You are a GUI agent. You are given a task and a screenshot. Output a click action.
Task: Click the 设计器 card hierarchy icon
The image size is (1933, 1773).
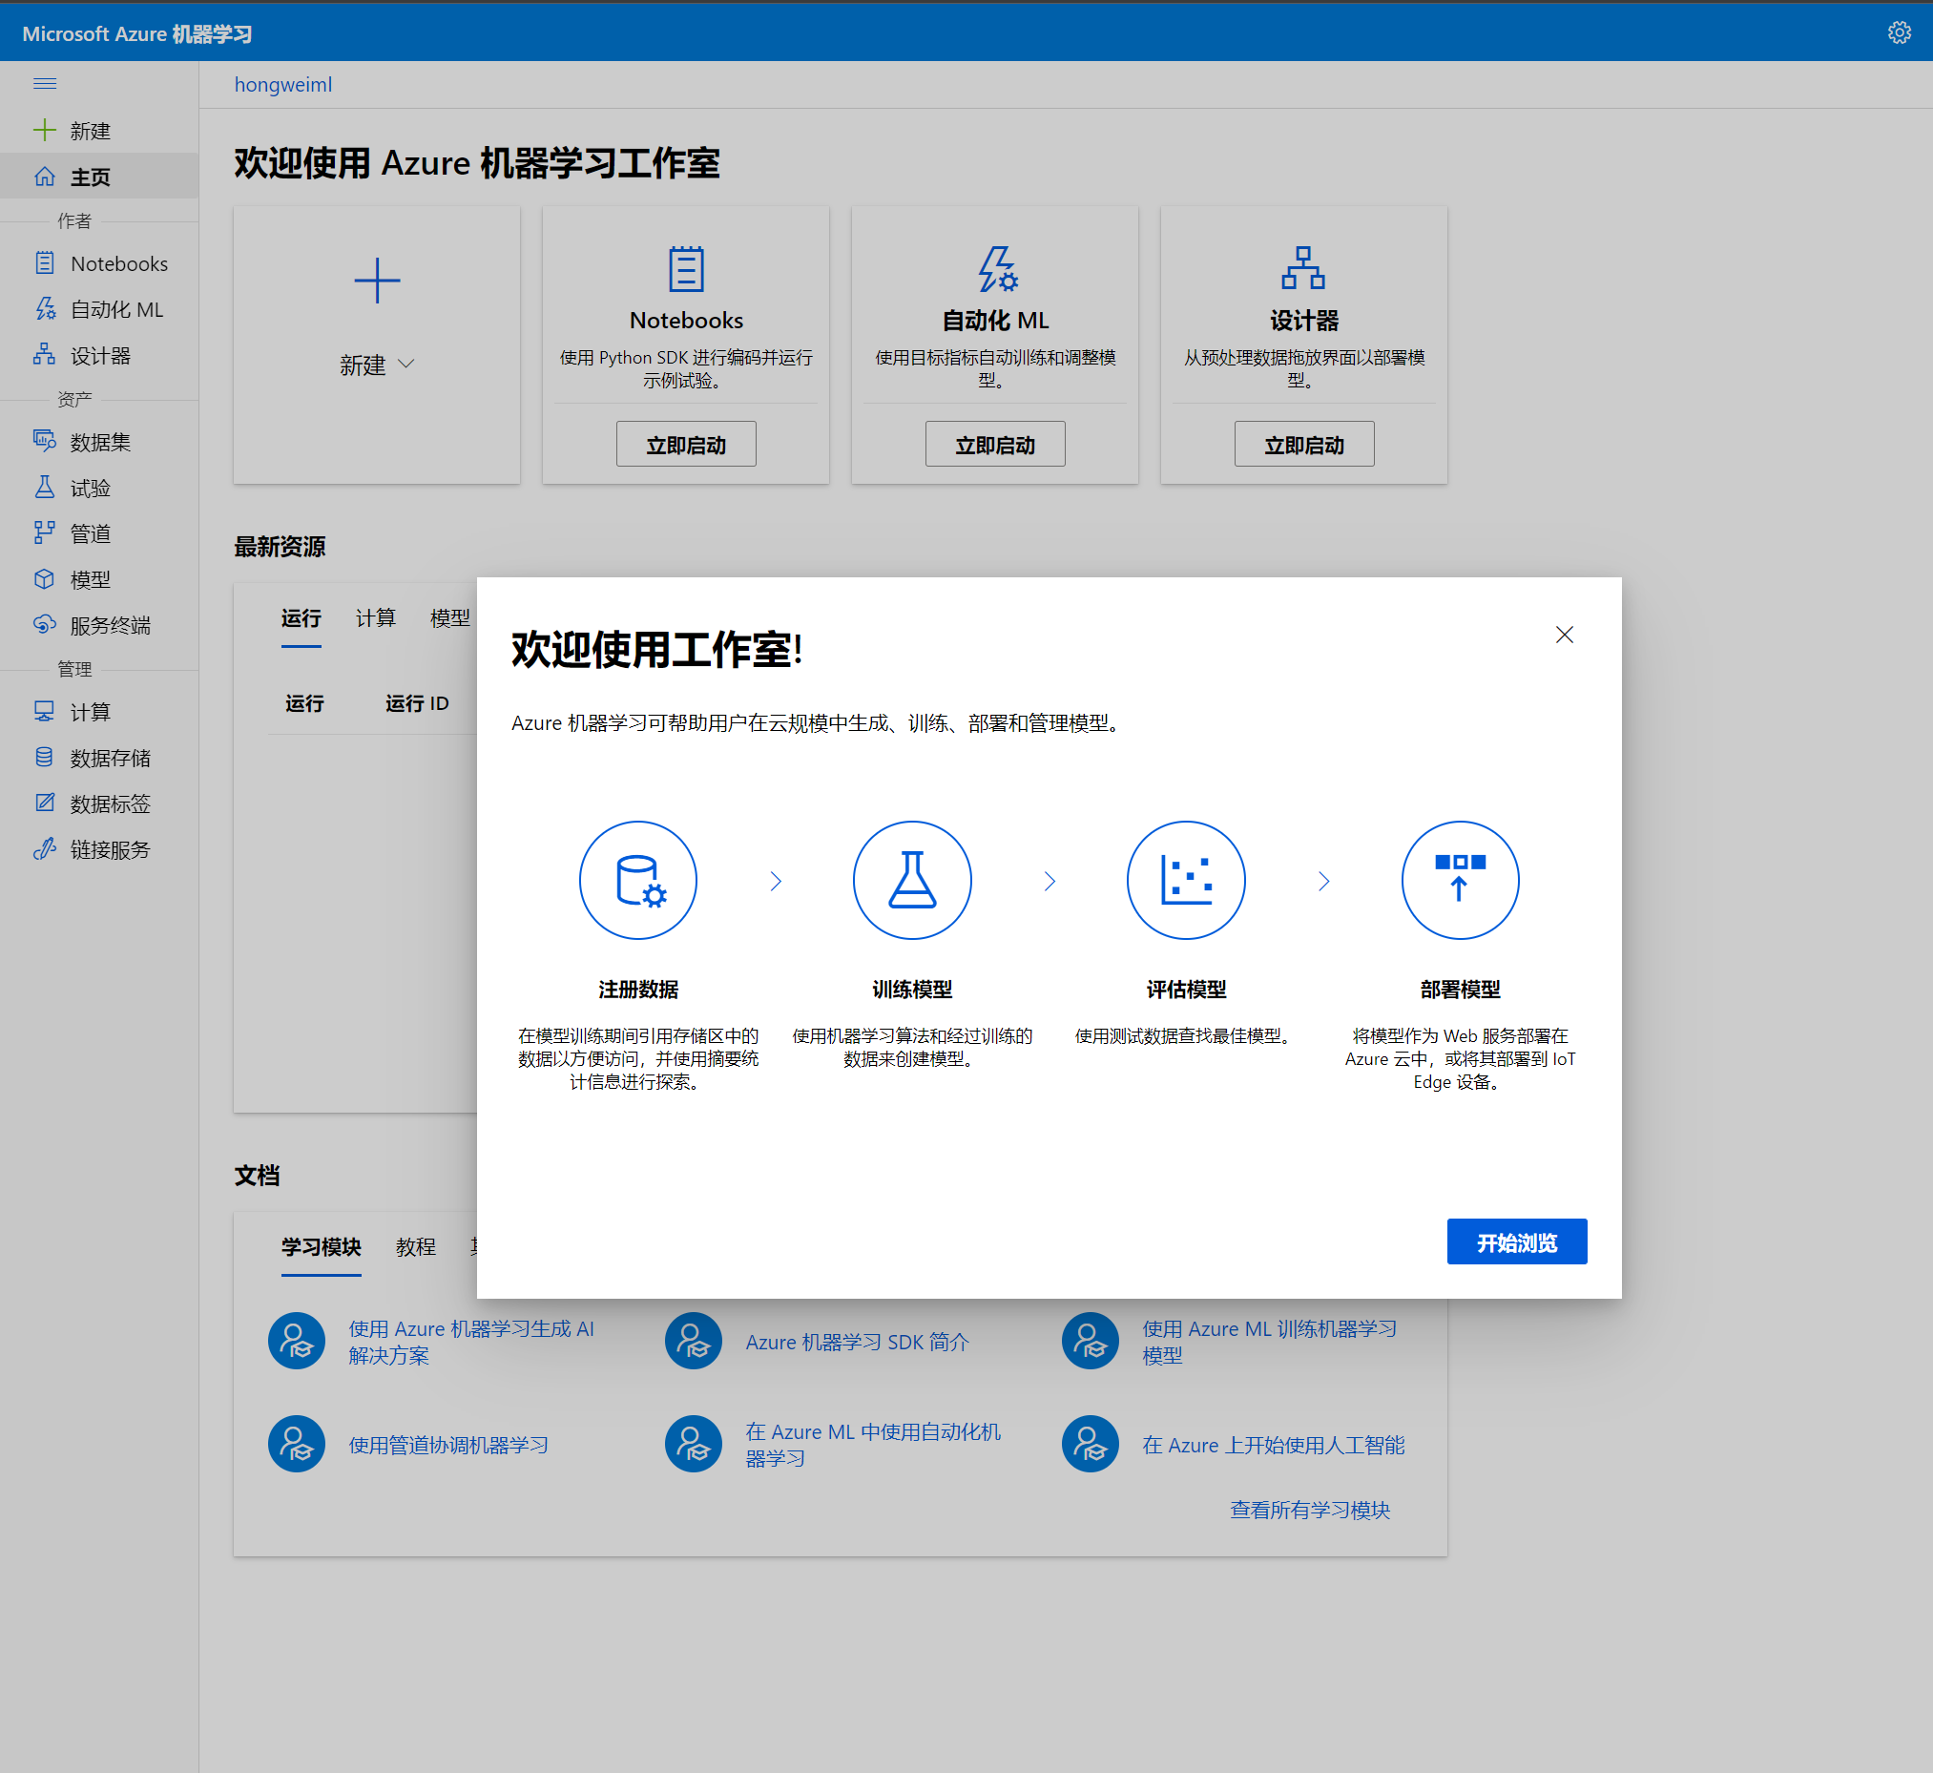pos(1303,268)
